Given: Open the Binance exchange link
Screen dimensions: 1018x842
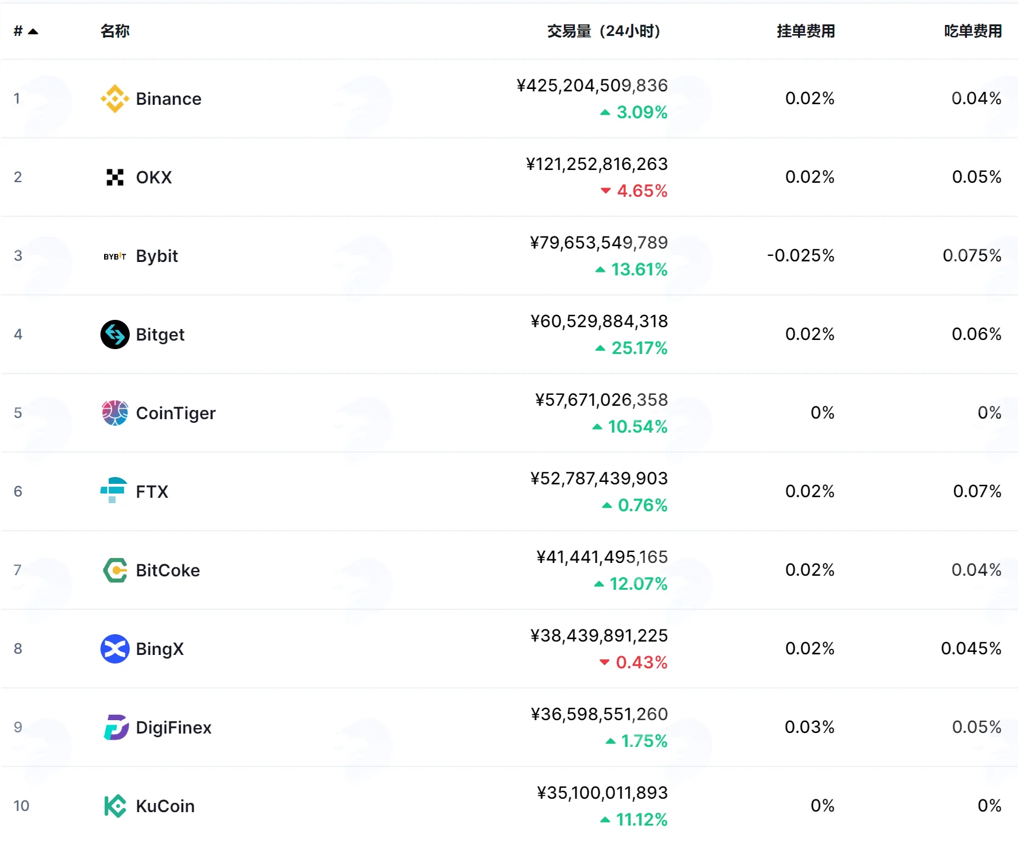Looking at the screenshot, I should pyautogui.click(x=169, y=99).
